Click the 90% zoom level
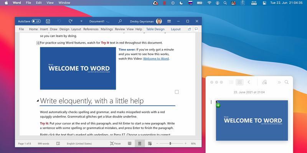Image resolution: width=307 pixels, height=153 pixels. pyautogui.click(x=193, y=144)
